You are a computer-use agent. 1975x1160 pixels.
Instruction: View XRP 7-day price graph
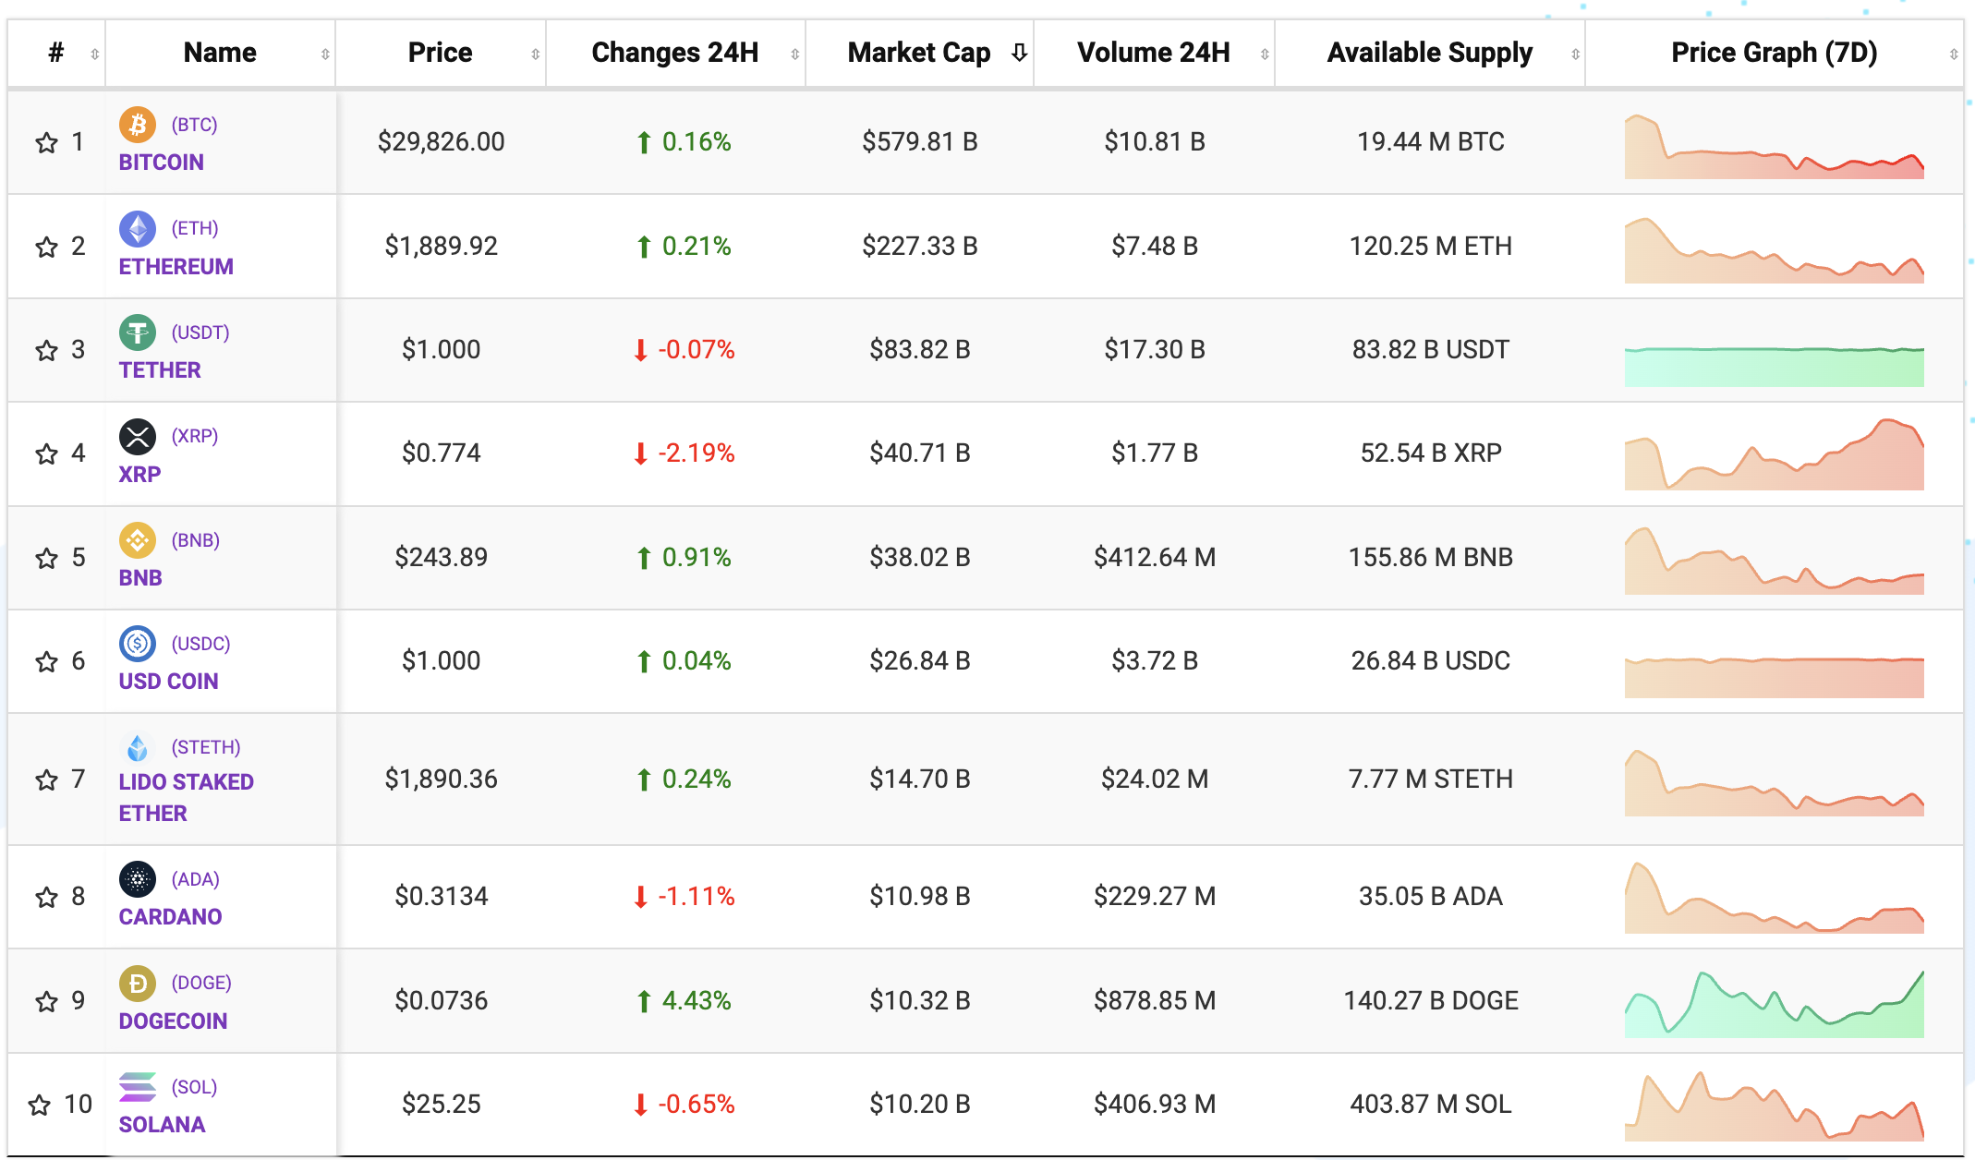tap(1775, 454)
